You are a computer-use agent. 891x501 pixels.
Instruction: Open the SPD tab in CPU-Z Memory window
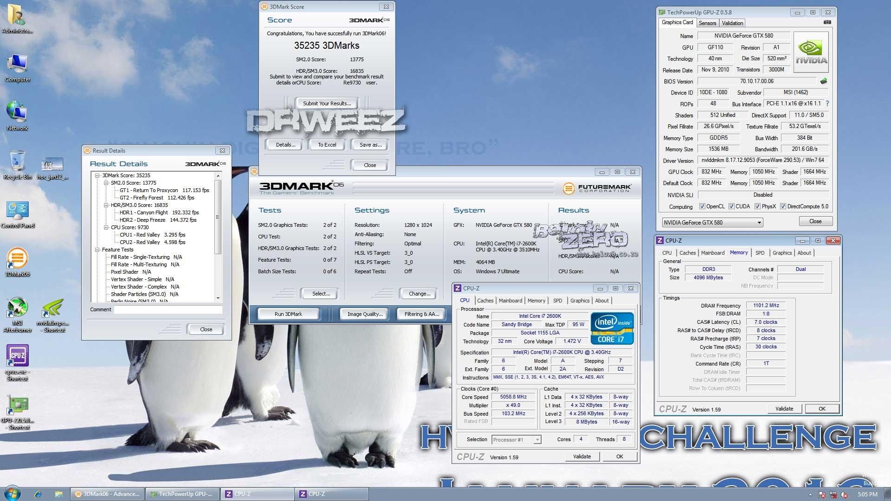coord(760,253)
